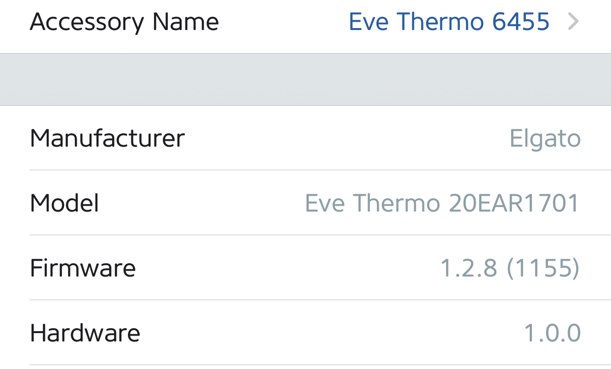The height and width of the screenshot is (369, 611).
Task: Select the 20EAR1701 model code text
Action: pos(514,203)
